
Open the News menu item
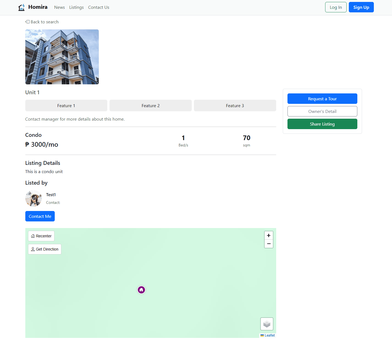[59, 7]
